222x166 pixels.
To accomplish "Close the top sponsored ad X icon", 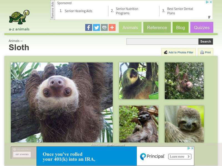I will click(x=211, y=2).
